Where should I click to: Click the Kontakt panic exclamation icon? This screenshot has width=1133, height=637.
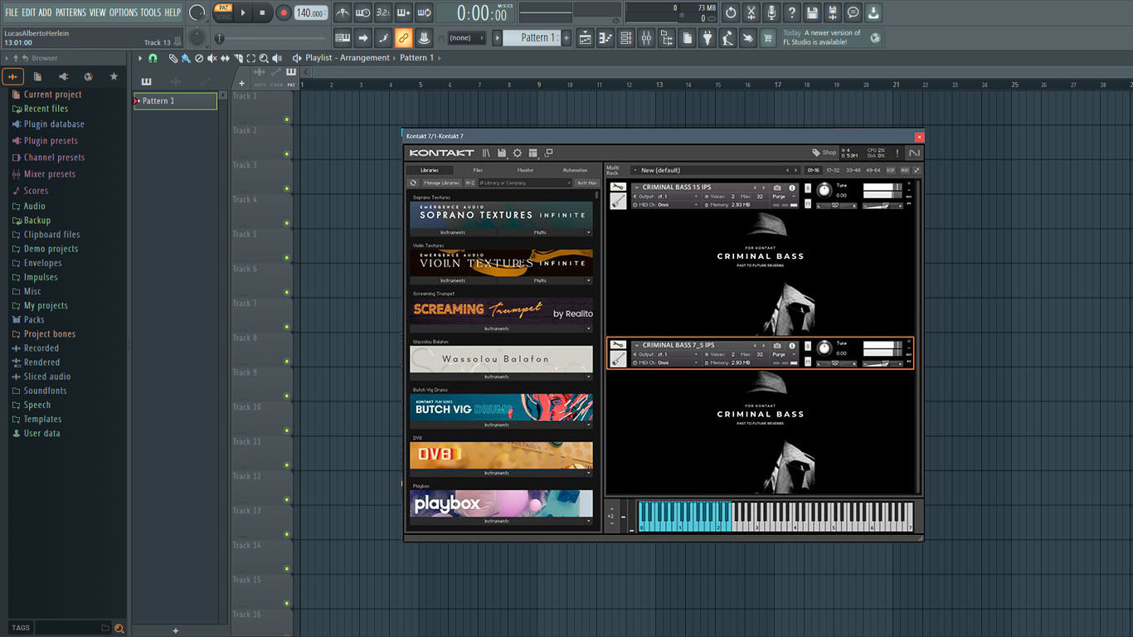[x=897, y=153]
